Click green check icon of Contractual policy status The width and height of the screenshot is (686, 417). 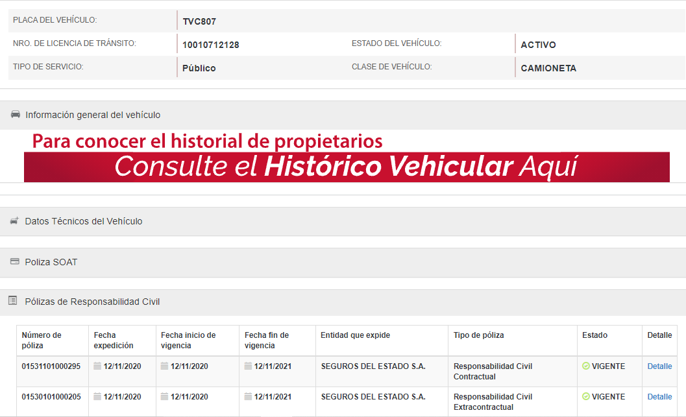pos(586,366)
